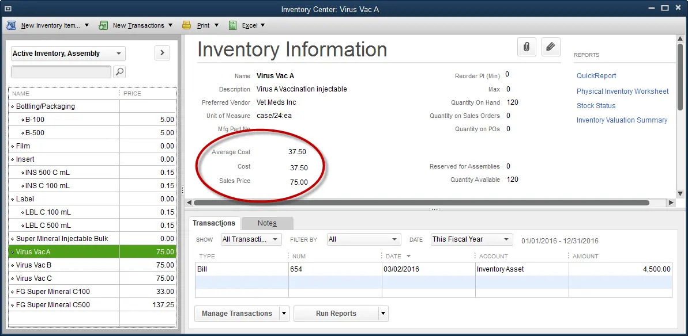The height and width of the screenshot is (336, 688).
Task: Click the New Inventory Item icon
Action: tap(12, 25)
